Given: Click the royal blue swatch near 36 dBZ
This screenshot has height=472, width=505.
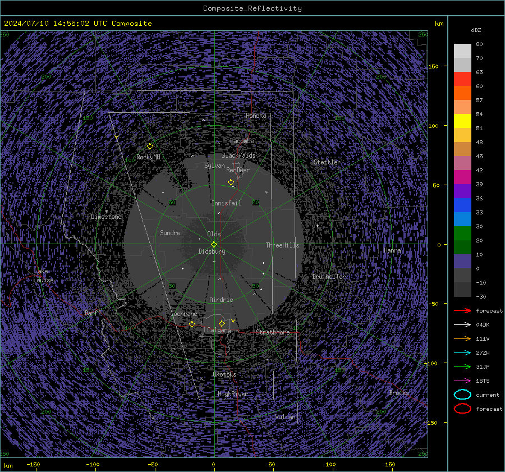Looking at the screenshot, I should point(462,205).
